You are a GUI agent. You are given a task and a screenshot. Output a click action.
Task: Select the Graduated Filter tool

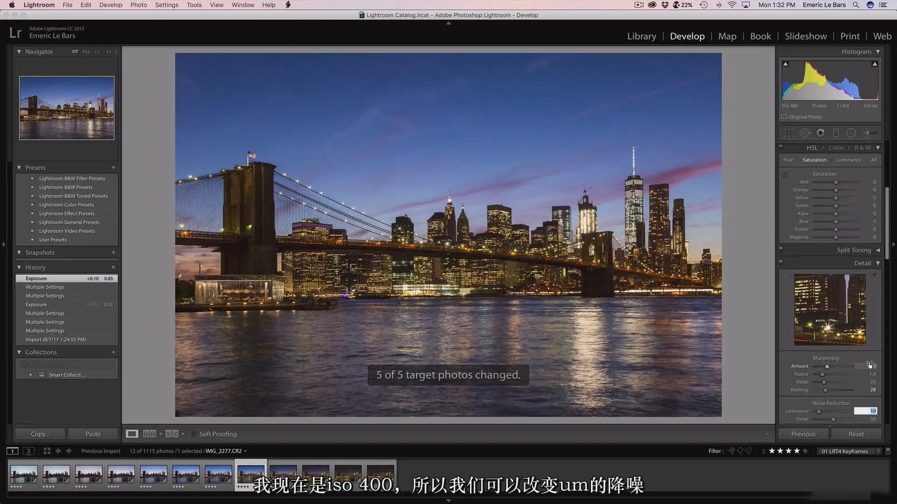836,133
